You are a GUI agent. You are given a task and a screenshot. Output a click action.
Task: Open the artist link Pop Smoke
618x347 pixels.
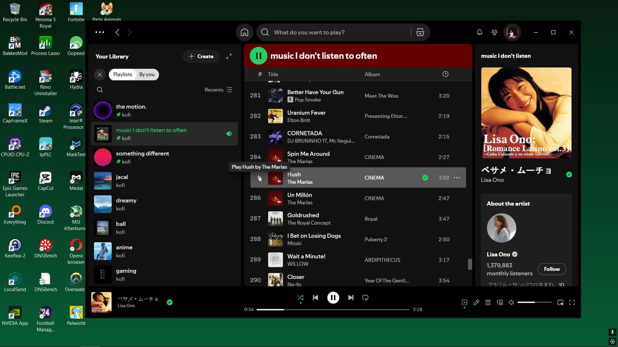pyautogui.click(x=308, y=100)
